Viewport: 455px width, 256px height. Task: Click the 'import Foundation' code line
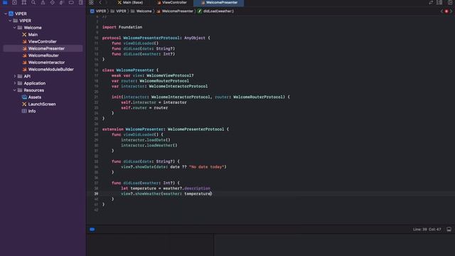pyautogui.click(x=122, y=27)
